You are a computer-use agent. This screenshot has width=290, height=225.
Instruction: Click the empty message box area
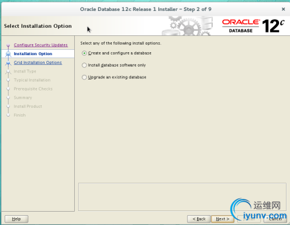pos(182,197)
